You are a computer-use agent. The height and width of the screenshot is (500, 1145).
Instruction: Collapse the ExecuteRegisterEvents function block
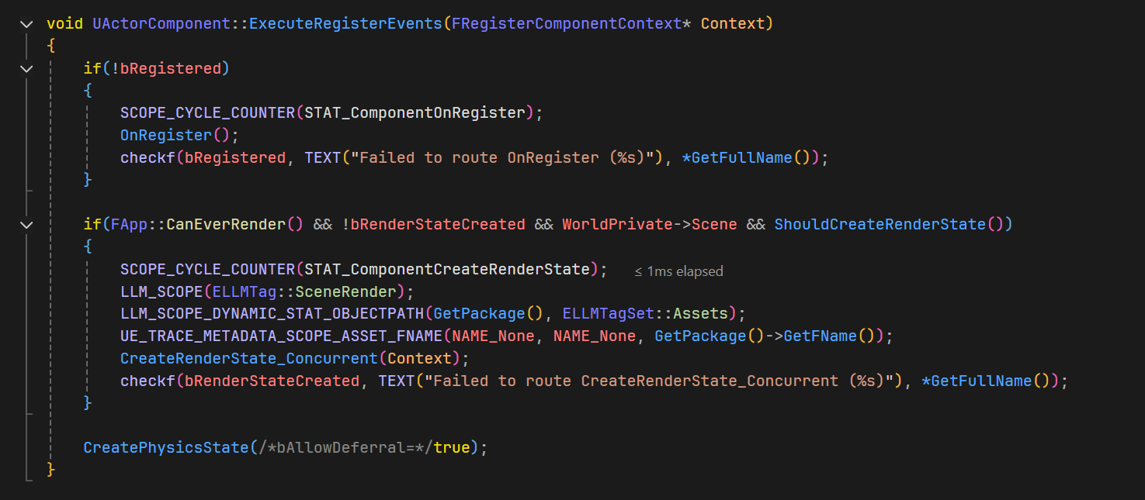(27, 24)
